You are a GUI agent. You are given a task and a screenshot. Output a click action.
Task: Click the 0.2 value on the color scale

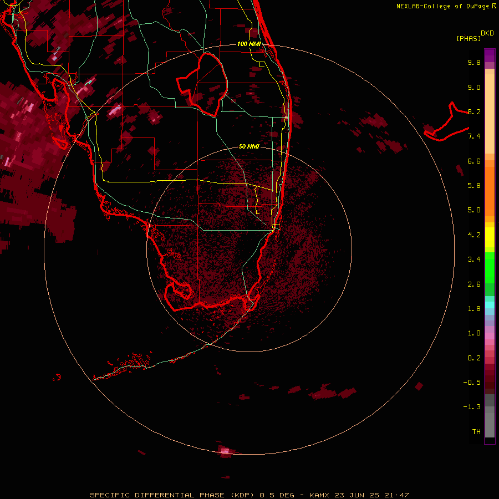click(474, 358)
